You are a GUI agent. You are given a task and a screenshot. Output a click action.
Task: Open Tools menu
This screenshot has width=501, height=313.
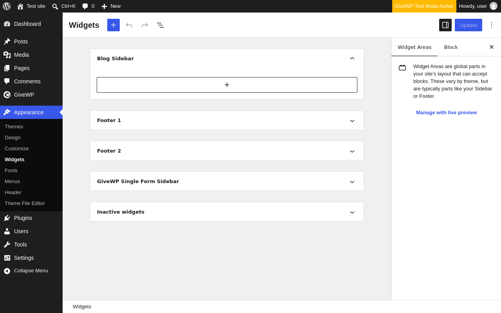31,245
